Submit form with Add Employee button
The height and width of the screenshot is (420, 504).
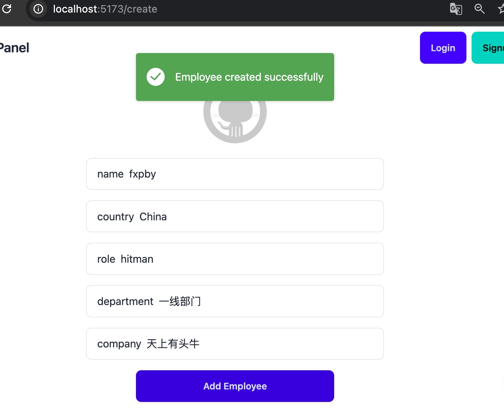235,386
